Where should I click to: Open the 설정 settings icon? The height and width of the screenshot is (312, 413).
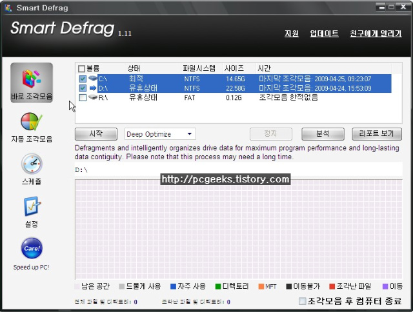pos(32,206)
